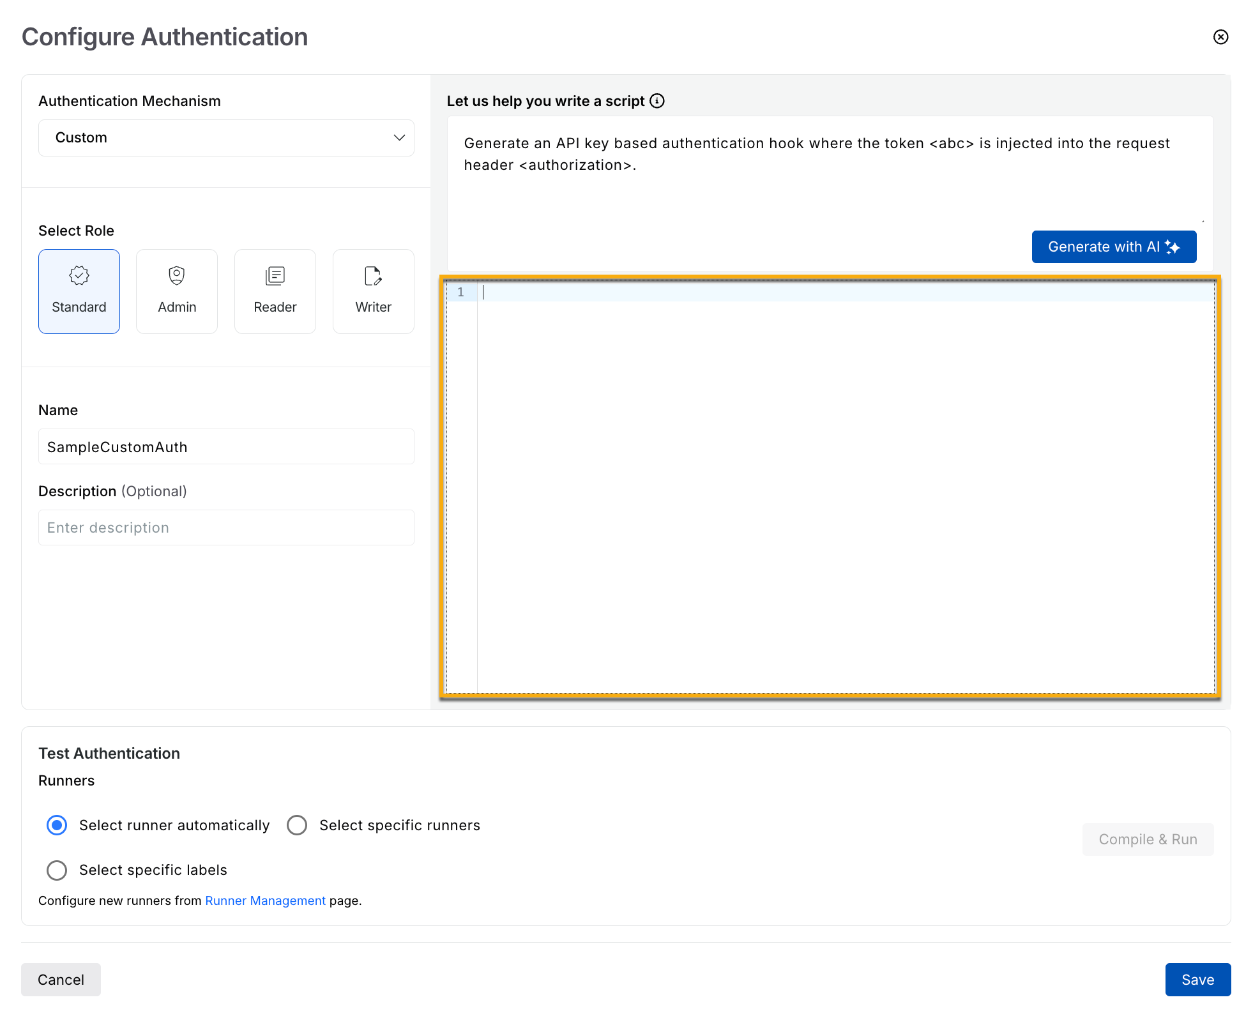Viewport: 1253px width, 1018px height.
Task: Focus the script code editor line 1
Action: (x=846, y=292)
